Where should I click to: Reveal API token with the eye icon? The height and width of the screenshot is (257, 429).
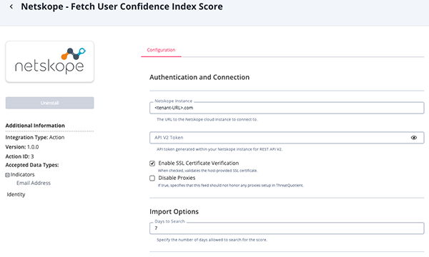point(414,138)
